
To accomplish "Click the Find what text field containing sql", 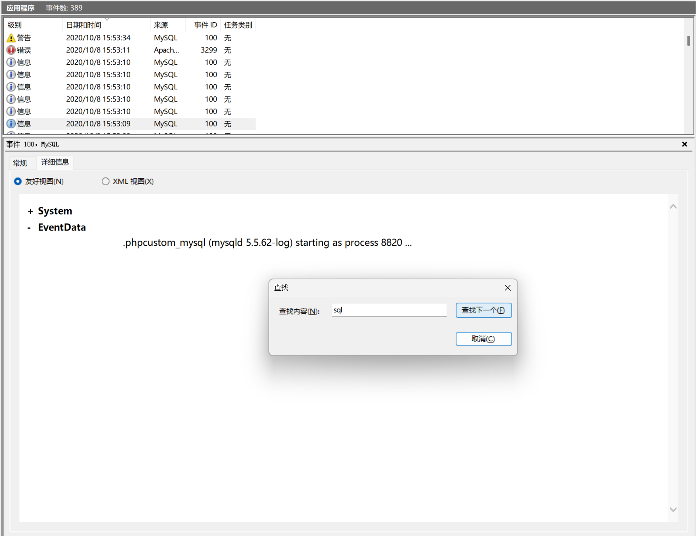I will tap(389, 311).
